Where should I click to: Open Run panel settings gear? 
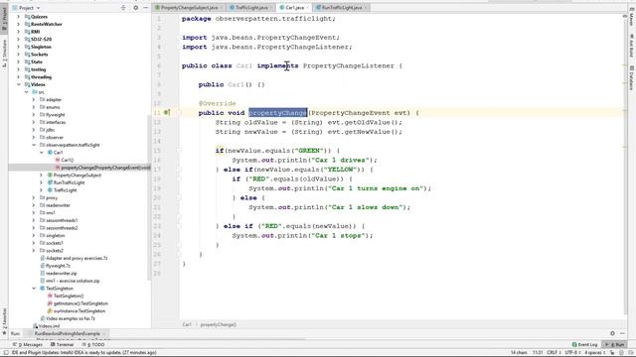coord(612,333)
